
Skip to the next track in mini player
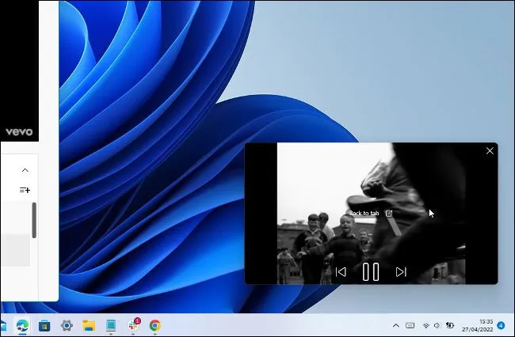click(x=401, y=272)
